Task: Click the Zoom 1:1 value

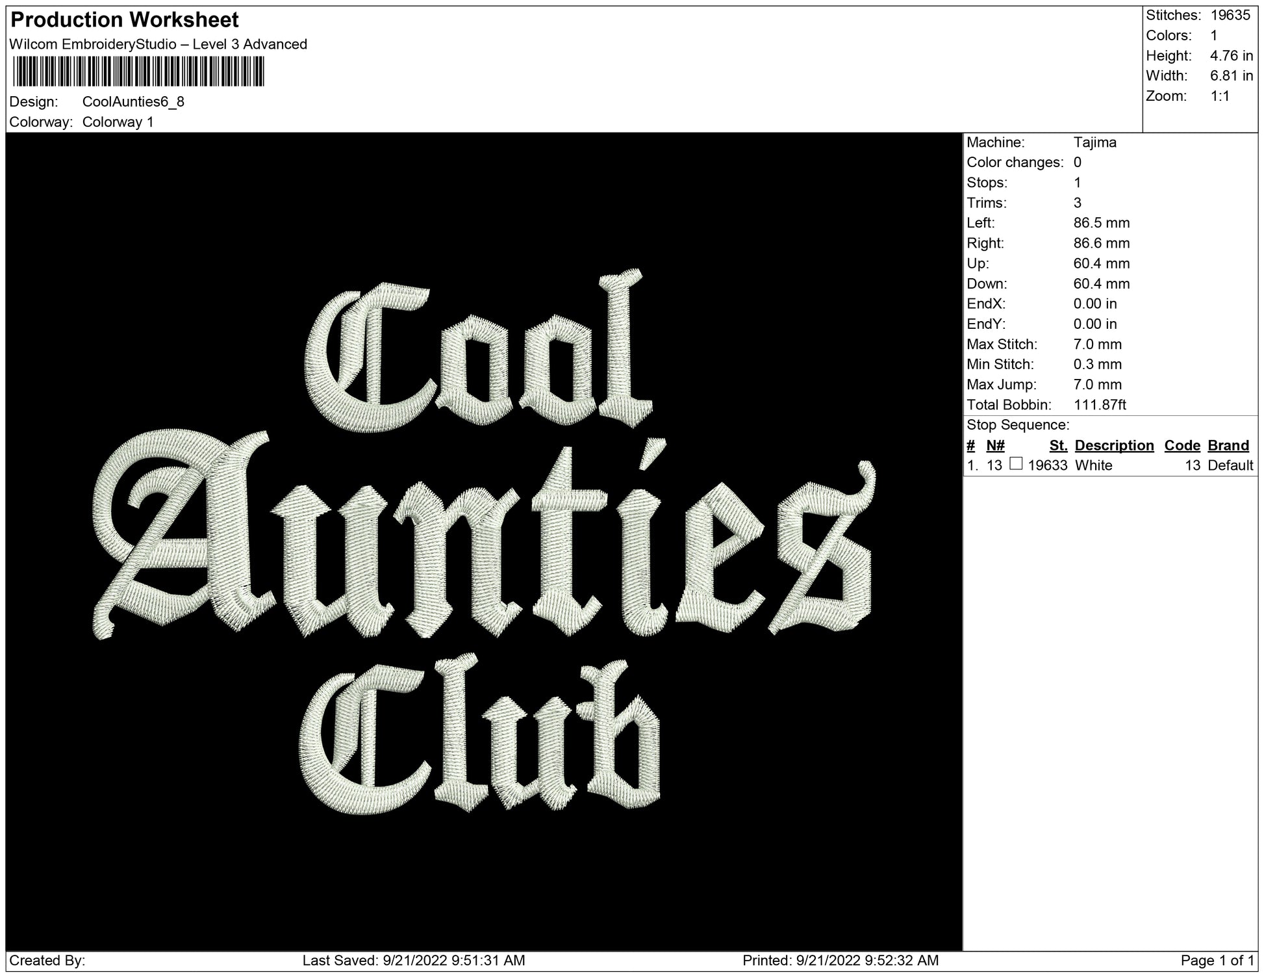Action: tap(1220, 96)
